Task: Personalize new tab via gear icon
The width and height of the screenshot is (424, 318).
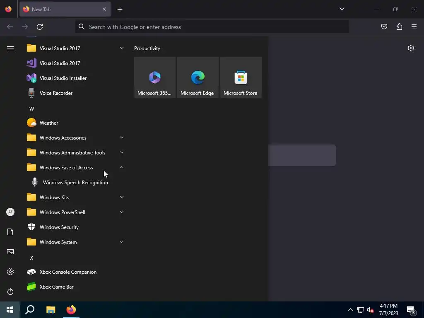Action: tap(411, 48)
